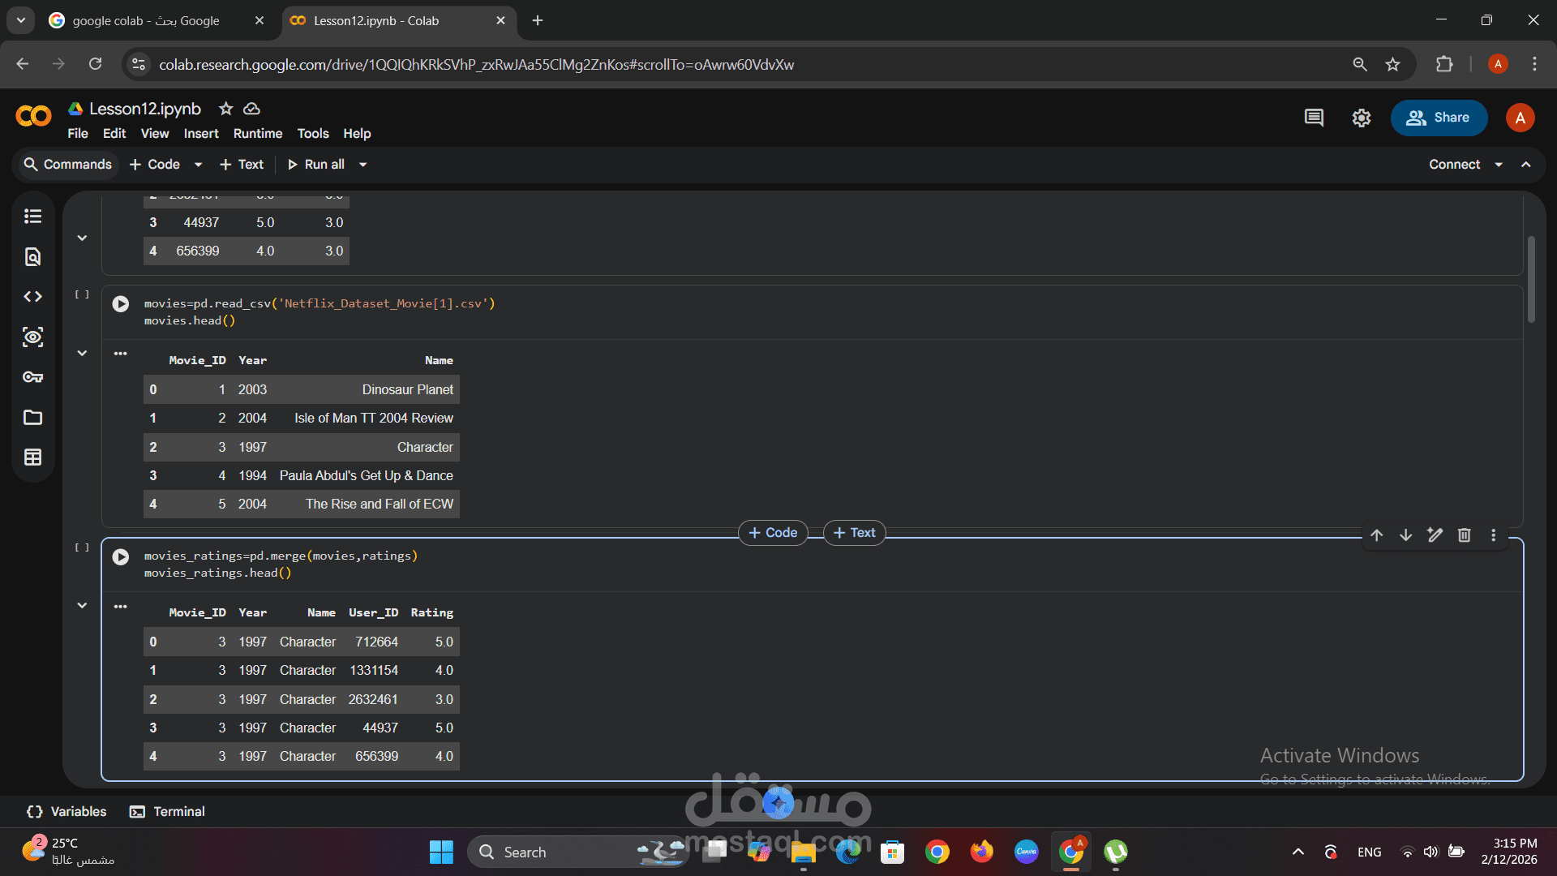Star the Lesson12.ipynb notebook
Image resolution: width=1557 pixels, height=876 pixels.
coord(226,109)
